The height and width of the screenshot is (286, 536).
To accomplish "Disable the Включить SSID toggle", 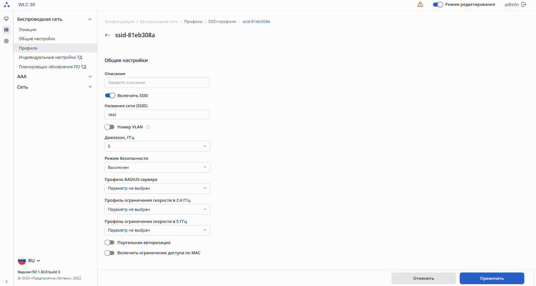I will tap(110, 96).
